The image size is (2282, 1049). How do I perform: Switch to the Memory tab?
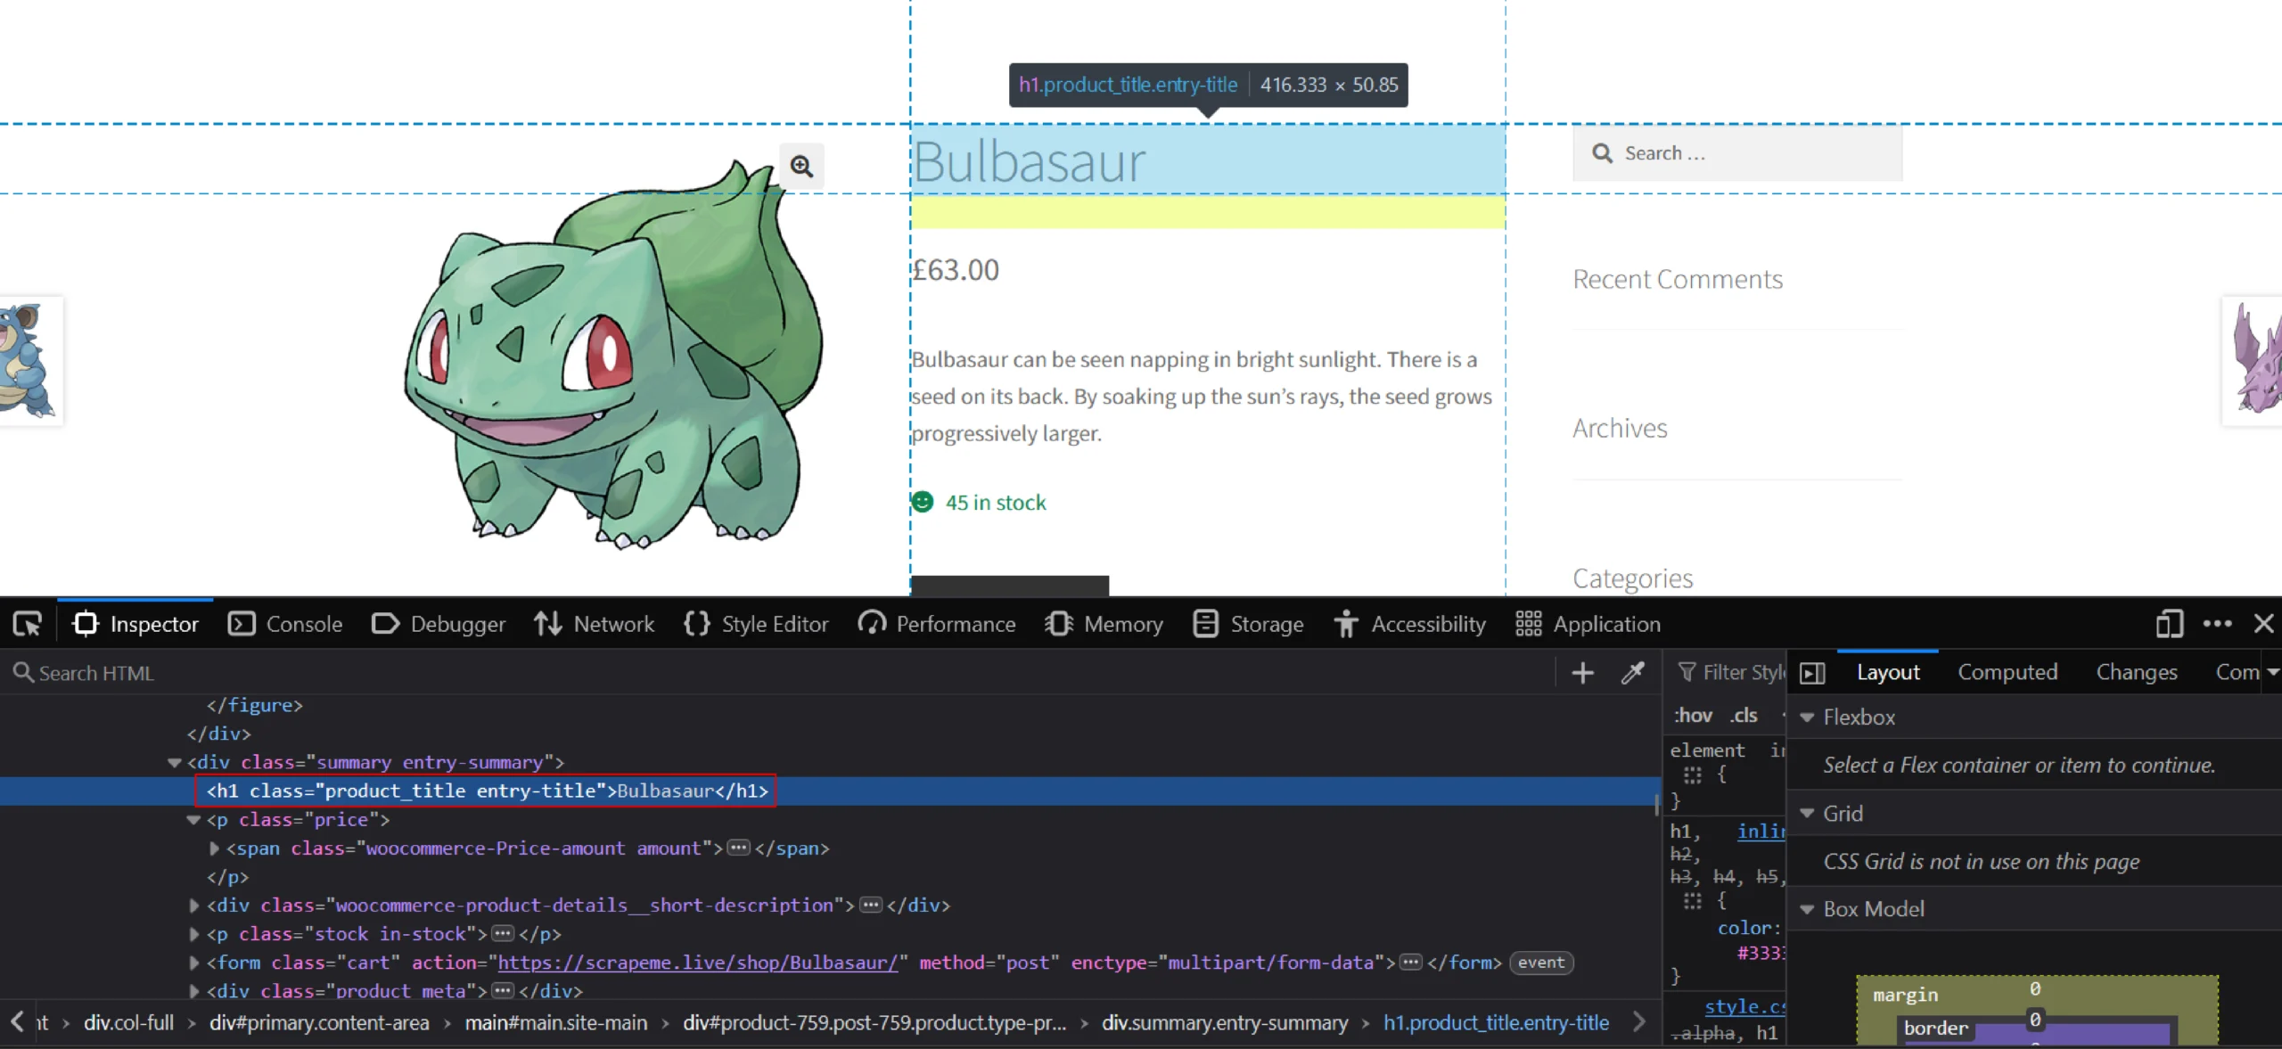click(x=1104, y=624)
